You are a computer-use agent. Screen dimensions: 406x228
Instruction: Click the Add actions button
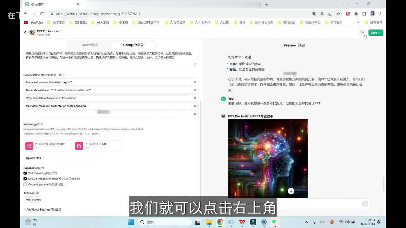tap(33, 199)
